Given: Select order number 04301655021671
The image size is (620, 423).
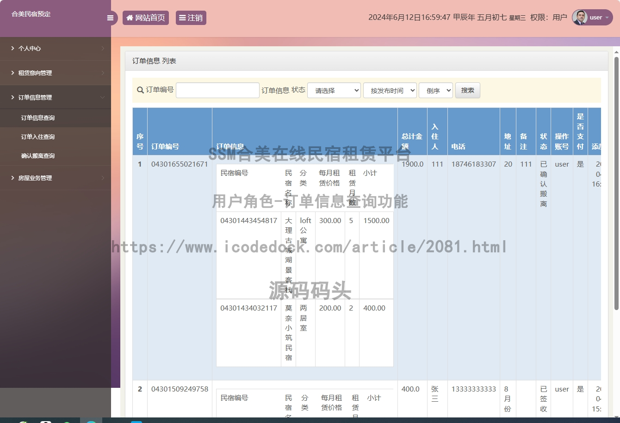Looking at the screenshot, I should 180,164.
